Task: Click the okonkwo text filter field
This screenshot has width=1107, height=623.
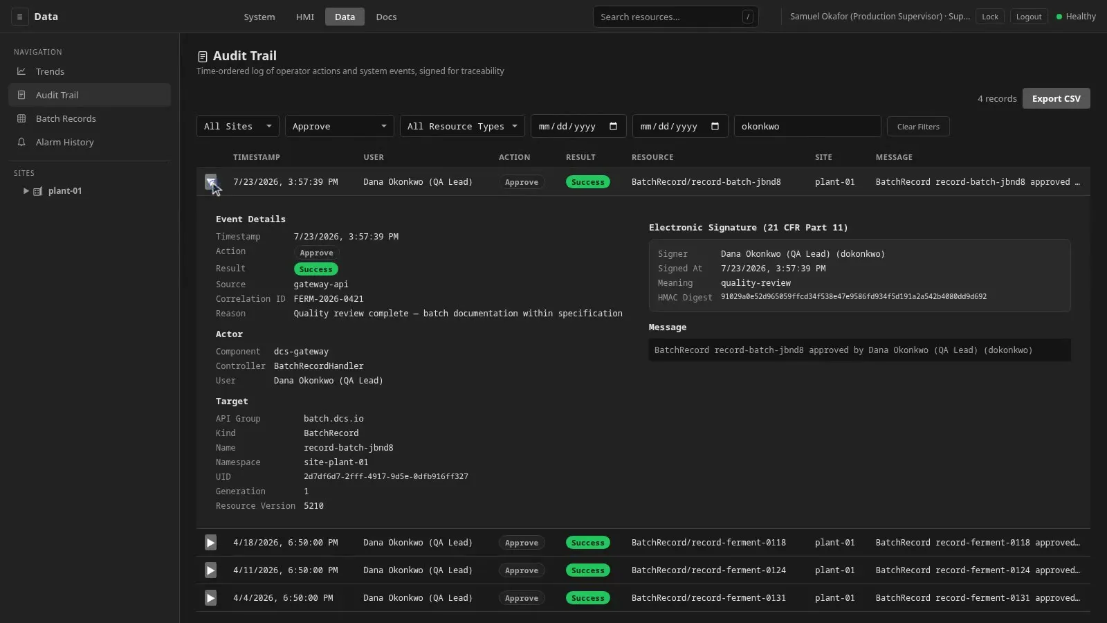Action: (807, 126)
